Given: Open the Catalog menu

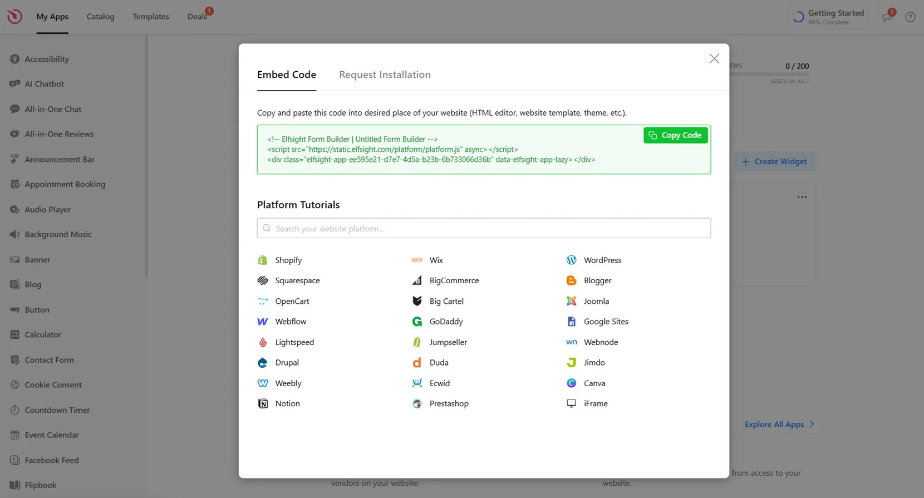Looking at the screenshot, I should click(x=100, y=17).
